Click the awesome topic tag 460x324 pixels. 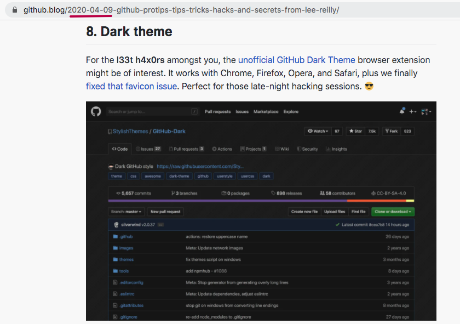[153, 176]
